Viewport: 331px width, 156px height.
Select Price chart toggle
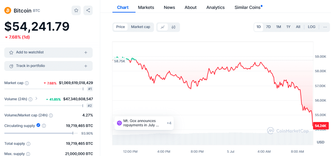(x=121, y=27)
